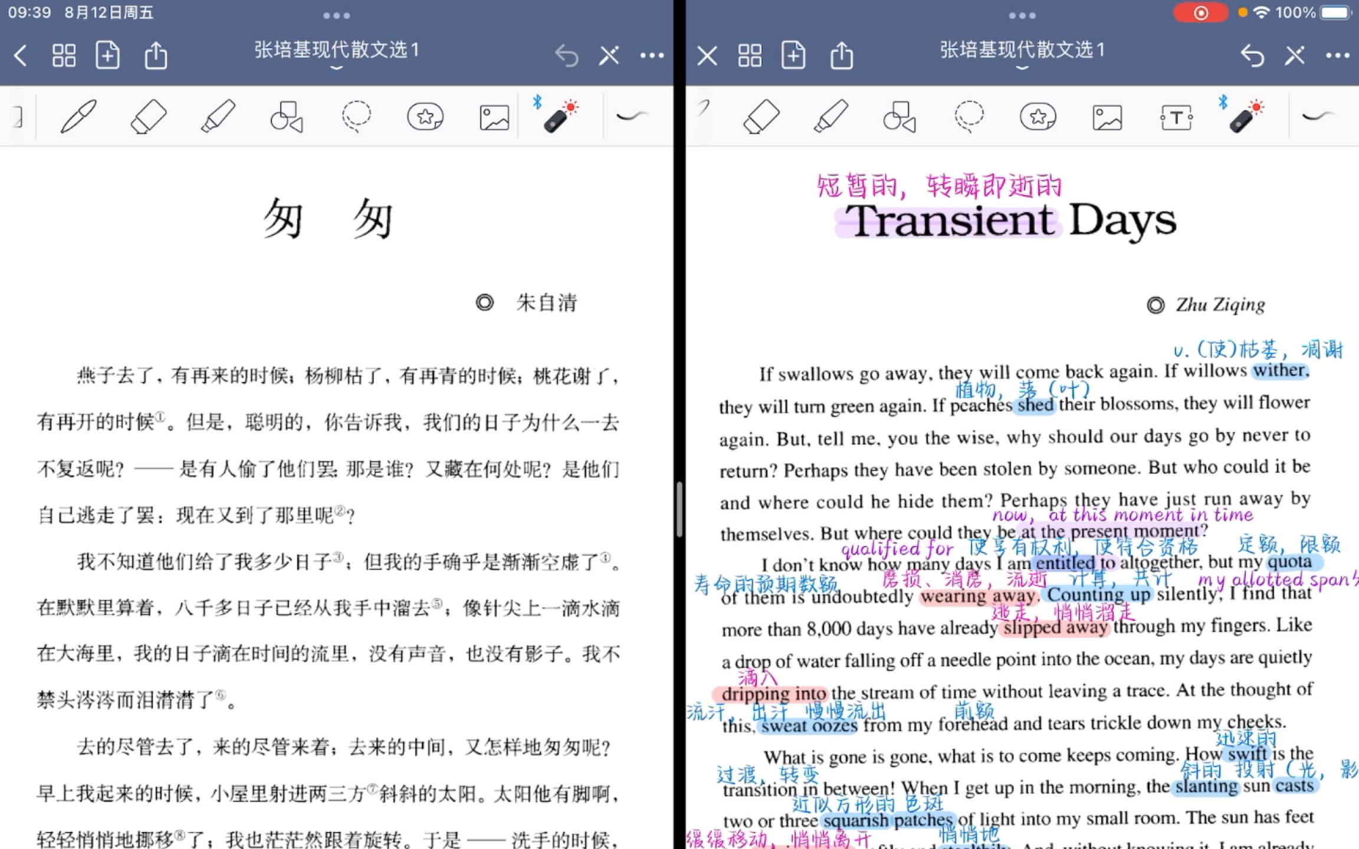Add new page in left pane
This screenshot has height=849, width=1359.
[x=108, y=56]
